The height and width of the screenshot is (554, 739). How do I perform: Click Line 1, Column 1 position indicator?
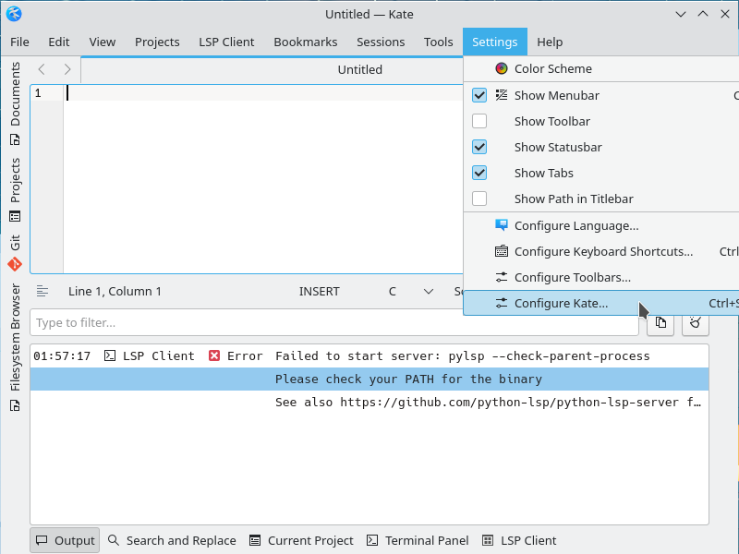pos(115,291)
